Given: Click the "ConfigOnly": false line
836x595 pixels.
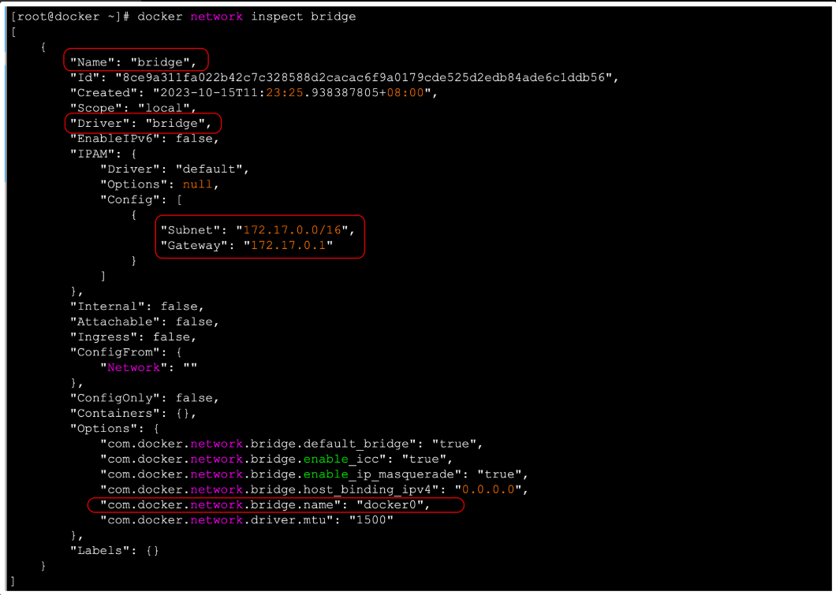Looking at the screenshot, I should pos(145,398).
